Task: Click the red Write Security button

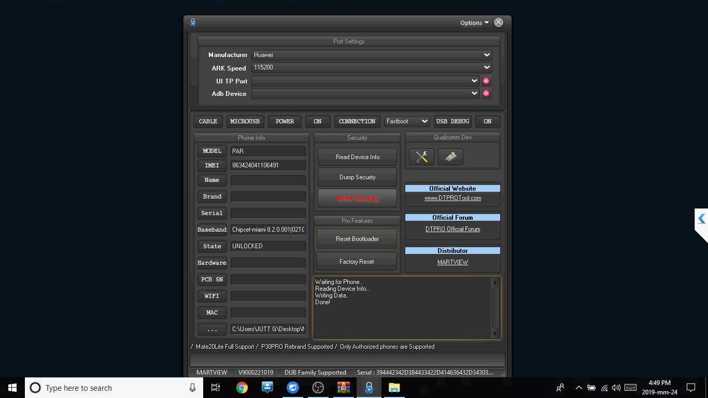Action: (x=357, y=198)
